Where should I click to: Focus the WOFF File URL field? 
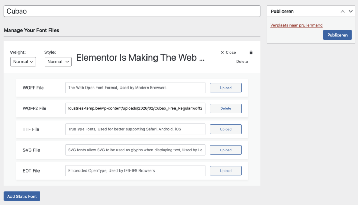click(135, 88)
